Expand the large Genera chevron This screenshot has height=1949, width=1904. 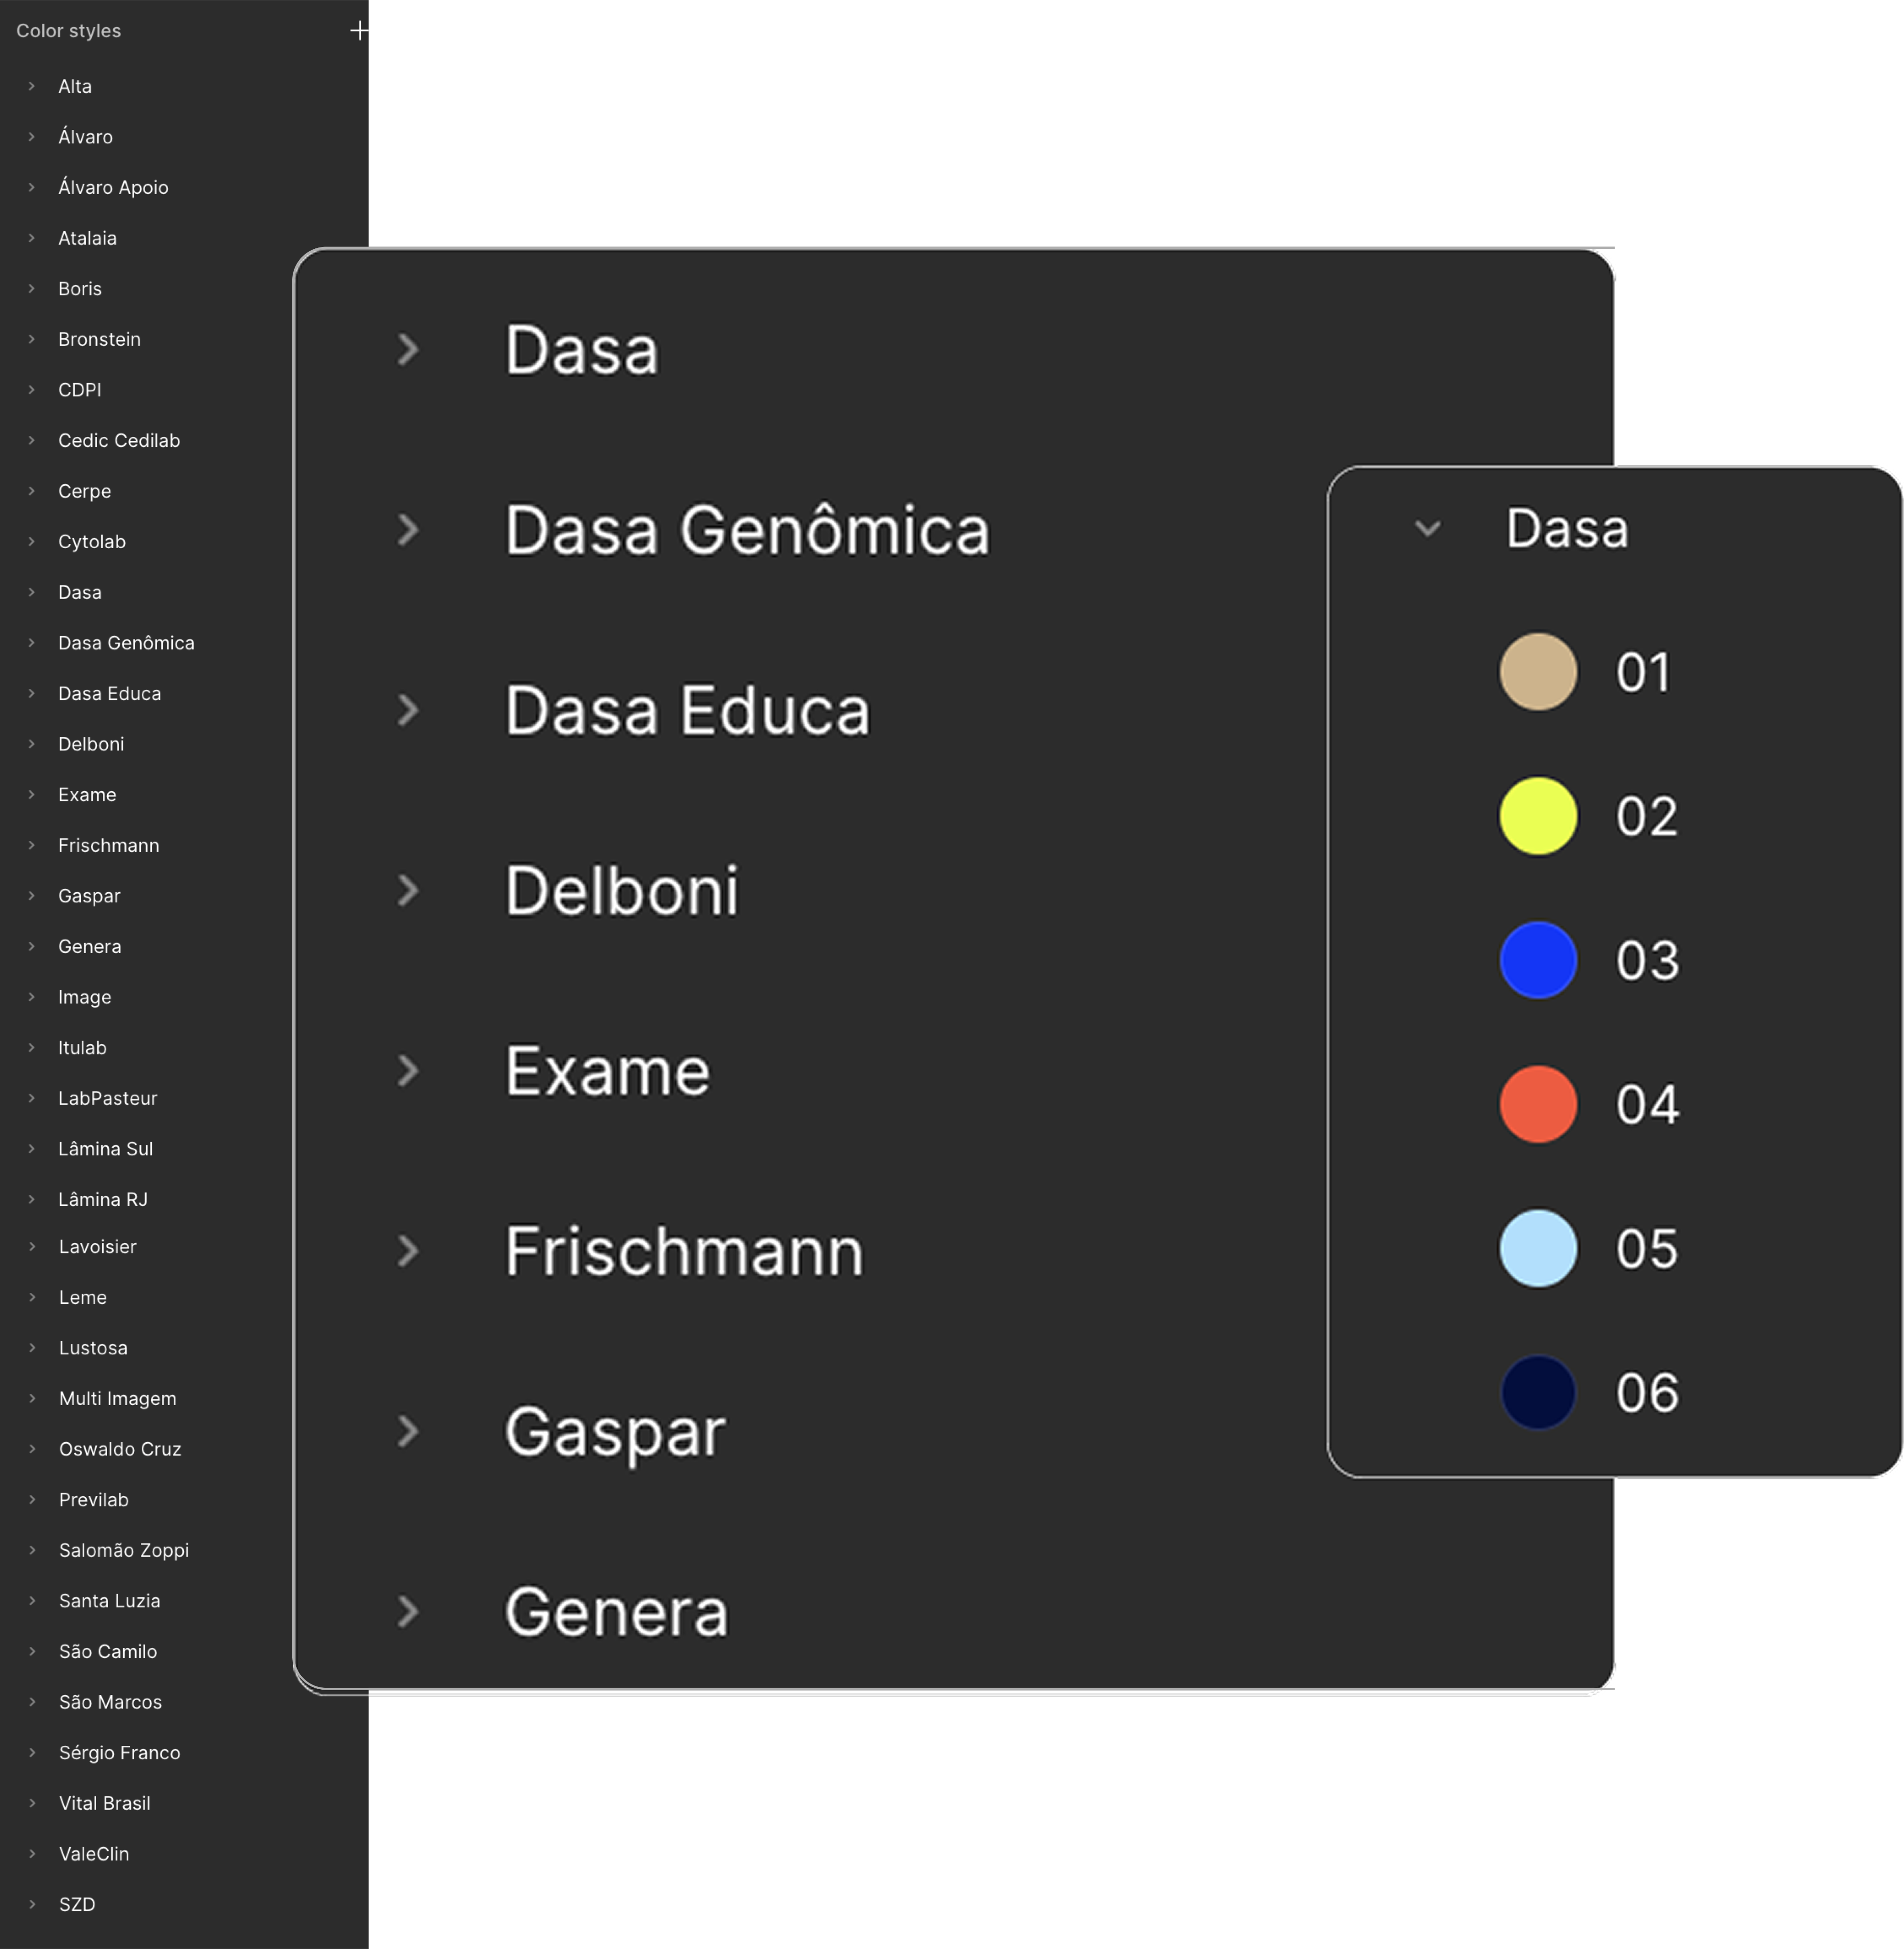[407, 1611]
